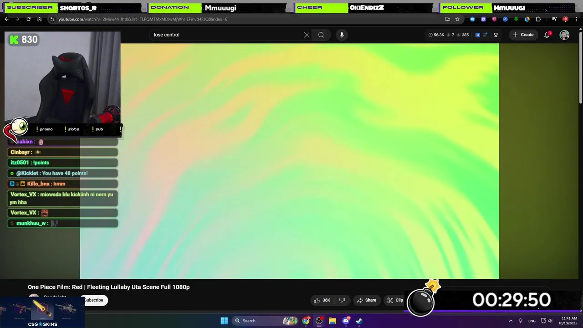The width and height of the screenshot is (583, 328).
Task: Open Chrome extensions puzzle menu
Action: point(538,19)
